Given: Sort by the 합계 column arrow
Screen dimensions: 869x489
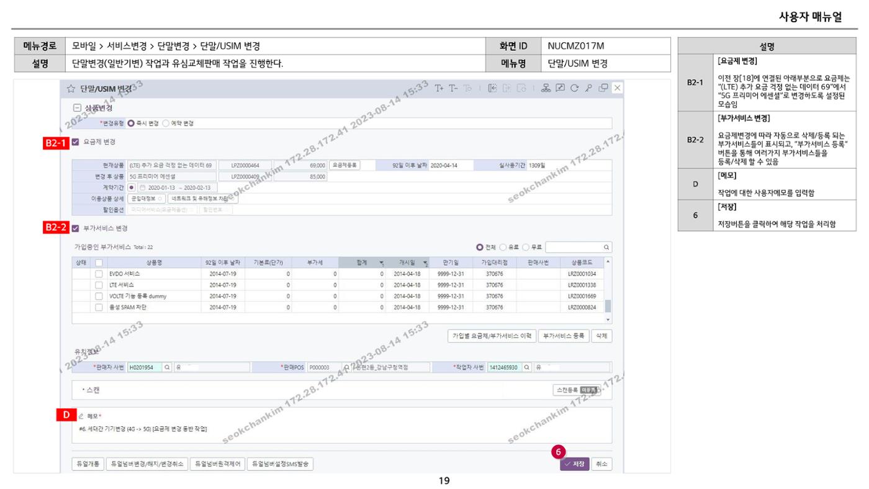Looking at the screenshot, I should (x=382, y=263).
